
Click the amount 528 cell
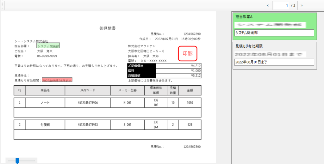(x=190, y=125)
